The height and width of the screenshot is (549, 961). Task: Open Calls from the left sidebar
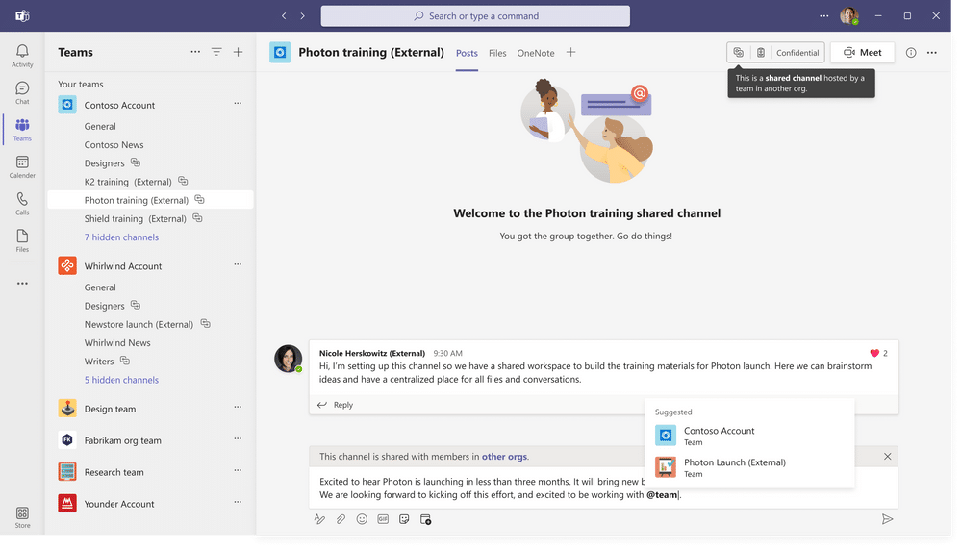point(22,204)
